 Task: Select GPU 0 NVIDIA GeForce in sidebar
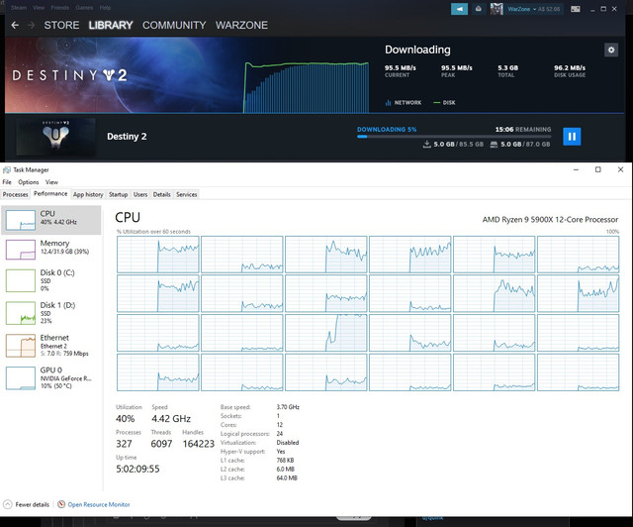pyautogui.click(x=51, y=377)
